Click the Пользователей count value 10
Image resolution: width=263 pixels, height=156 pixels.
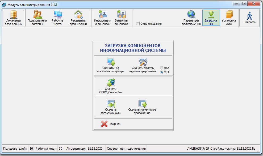coord(31,149)
